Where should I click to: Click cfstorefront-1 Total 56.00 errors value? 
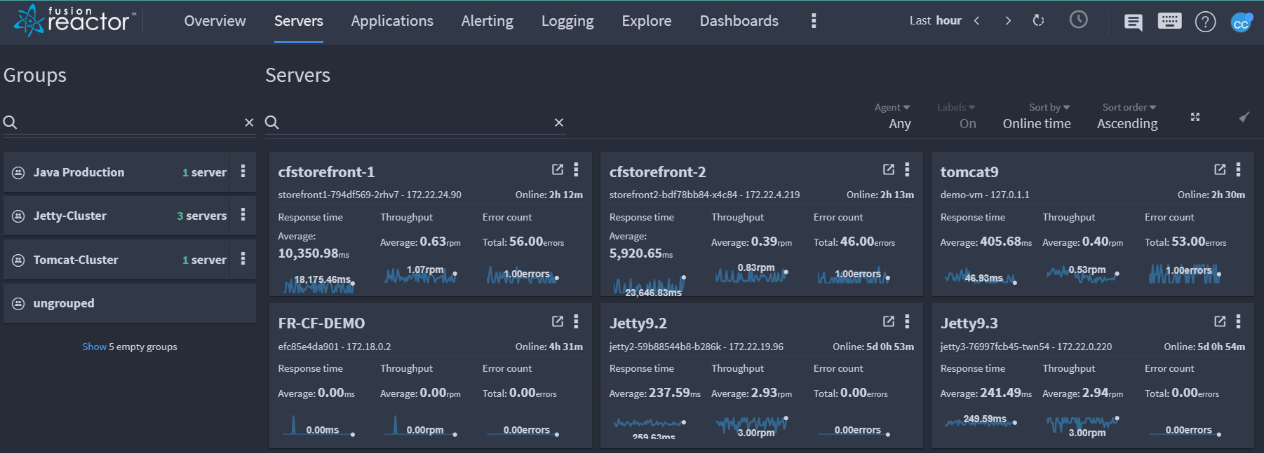tap(523, 242)
